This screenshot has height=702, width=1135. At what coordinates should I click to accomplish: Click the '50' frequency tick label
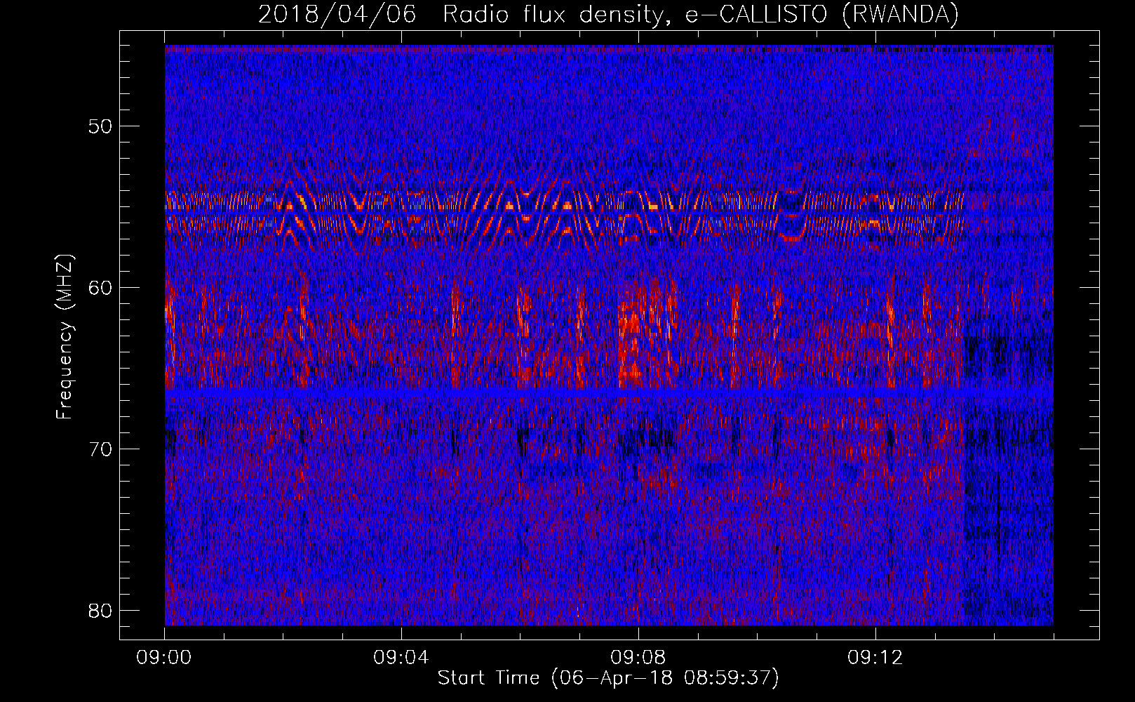(101, 126)
